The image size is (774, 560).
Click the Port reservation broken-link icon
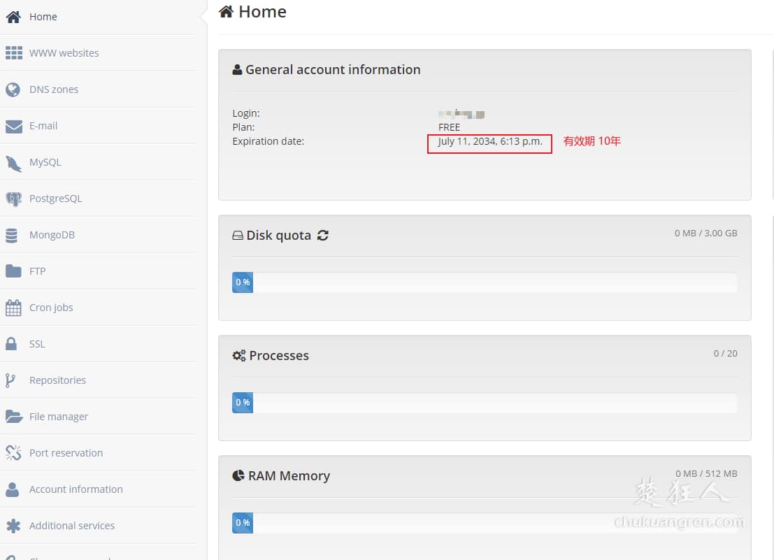(x=14, y=453)
